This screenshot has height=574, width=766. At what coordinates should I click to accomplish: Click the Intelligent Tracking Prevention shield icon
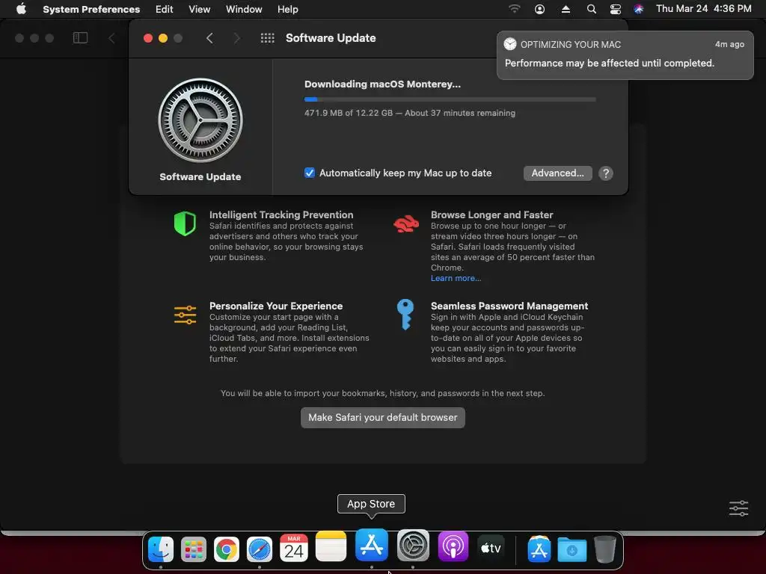click(x=186, y=223)
